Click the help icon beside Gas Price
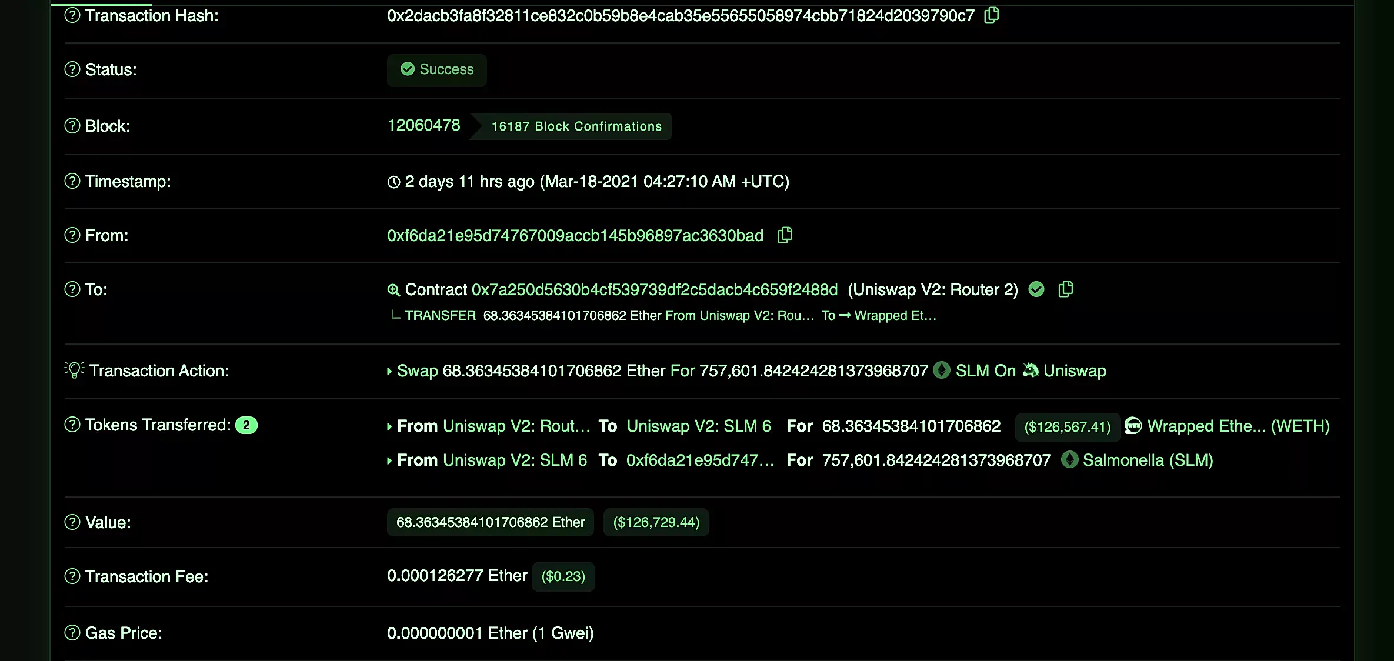The height and width of the screenshot is (661, 1394). (x=72, y=633)
